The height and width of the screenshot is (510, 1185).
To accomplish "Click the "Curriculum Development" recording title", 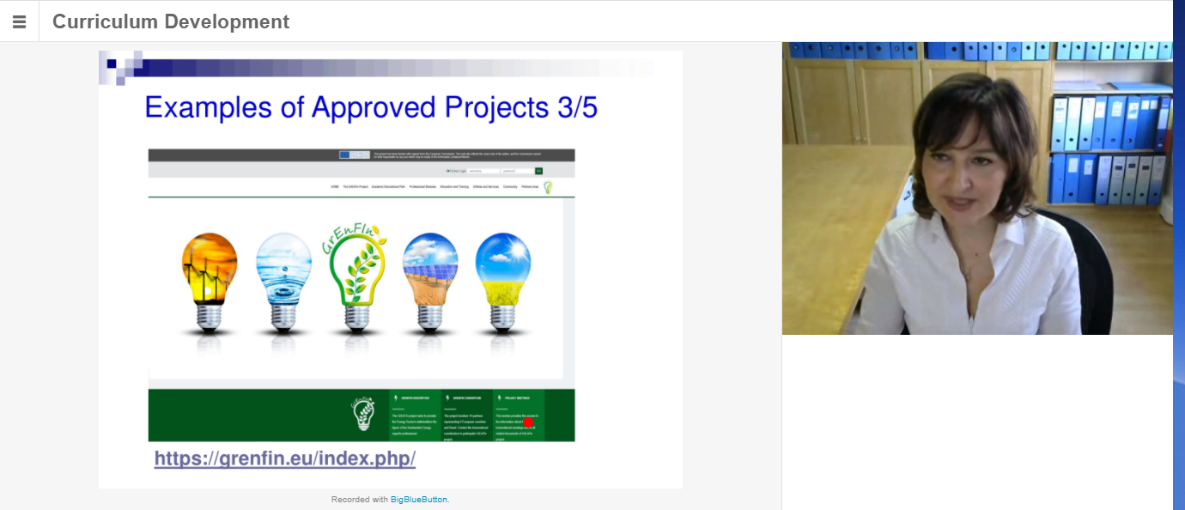I will pyautogui.click(x=171, y=21).
